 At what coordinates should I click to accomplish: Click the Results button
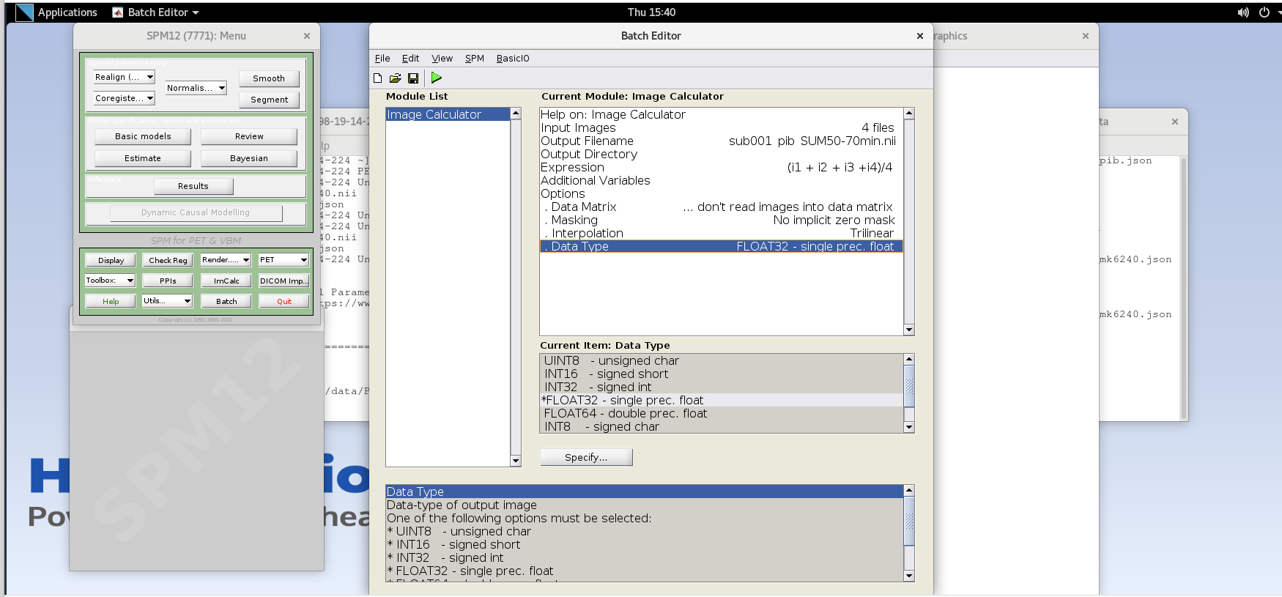tap(193, 186)
